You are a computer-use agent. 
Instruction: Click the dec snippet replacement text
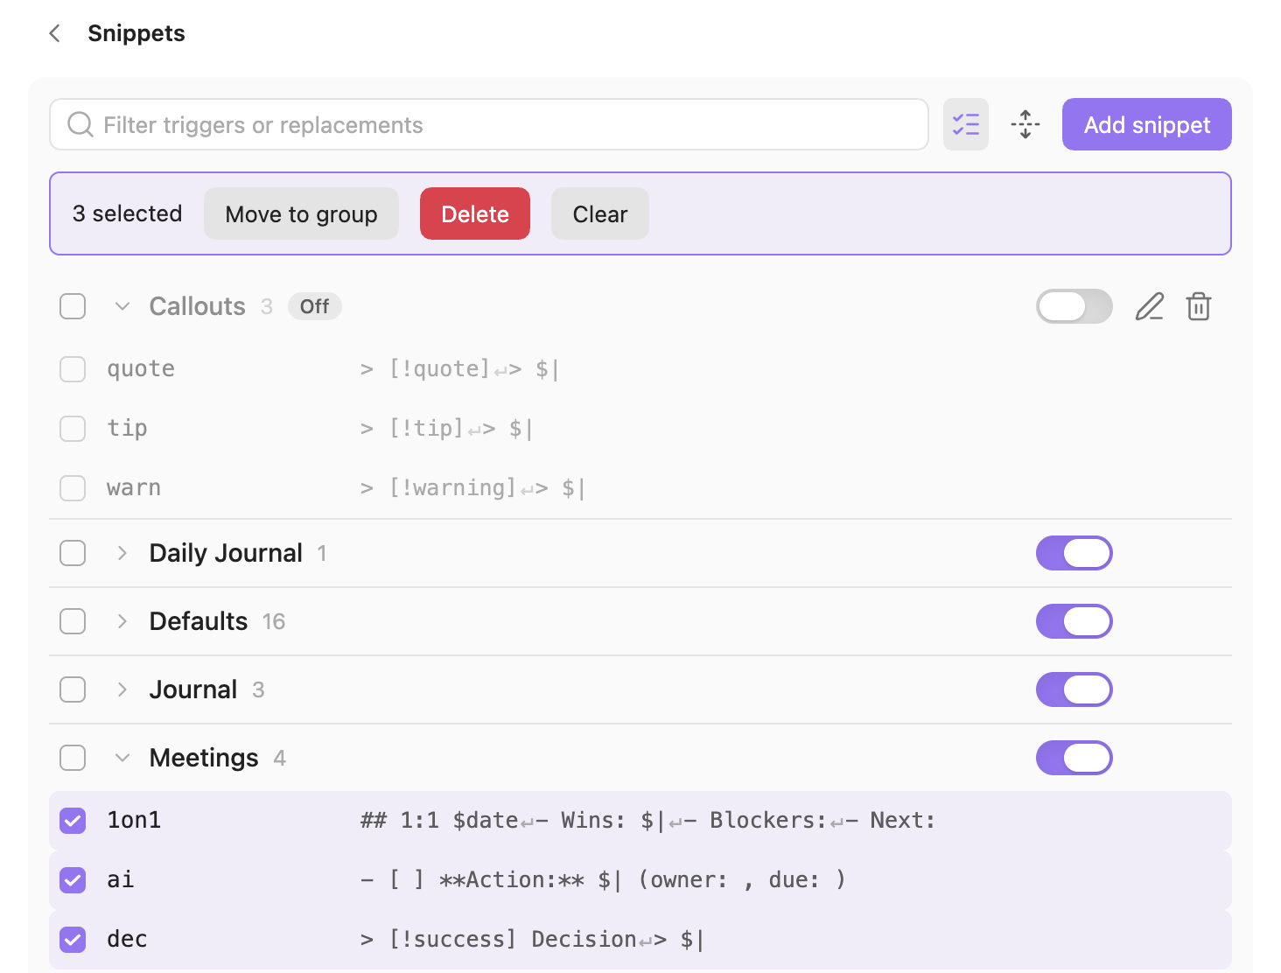pos(532,940)
